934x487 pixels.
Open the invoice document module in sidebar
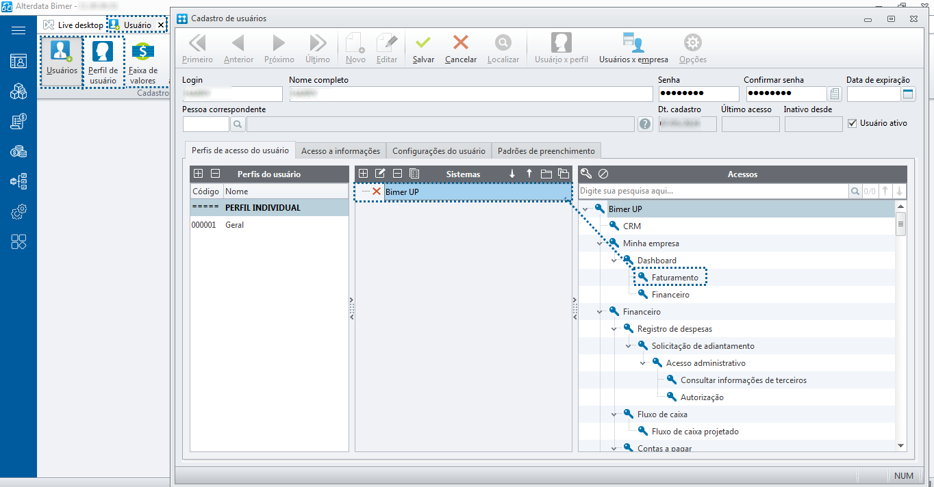18,121
